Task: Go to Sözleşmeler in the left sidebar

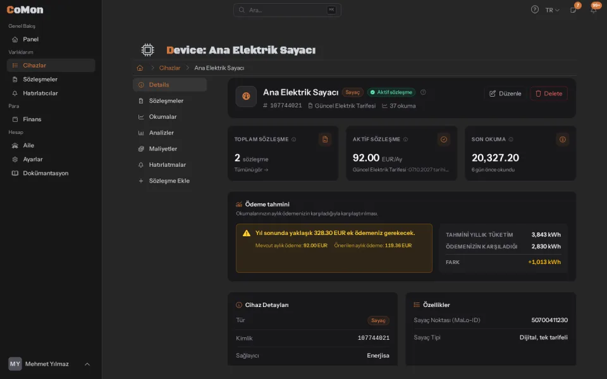Action: click(51, 80)
